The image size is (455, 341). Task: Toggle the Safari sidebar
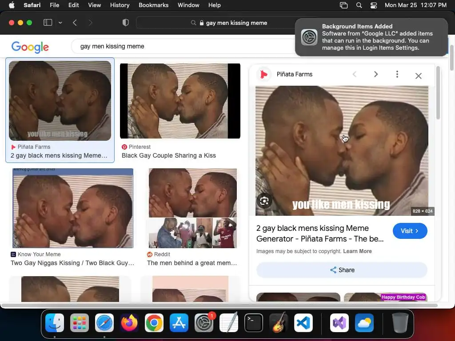(48, 23)
